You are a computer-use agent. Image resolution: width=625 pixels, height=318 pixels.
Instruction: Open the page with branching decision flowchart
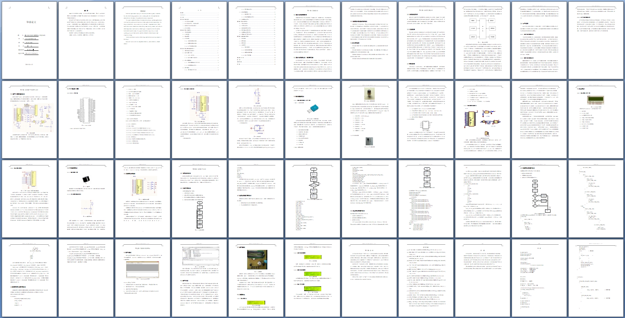539,198
